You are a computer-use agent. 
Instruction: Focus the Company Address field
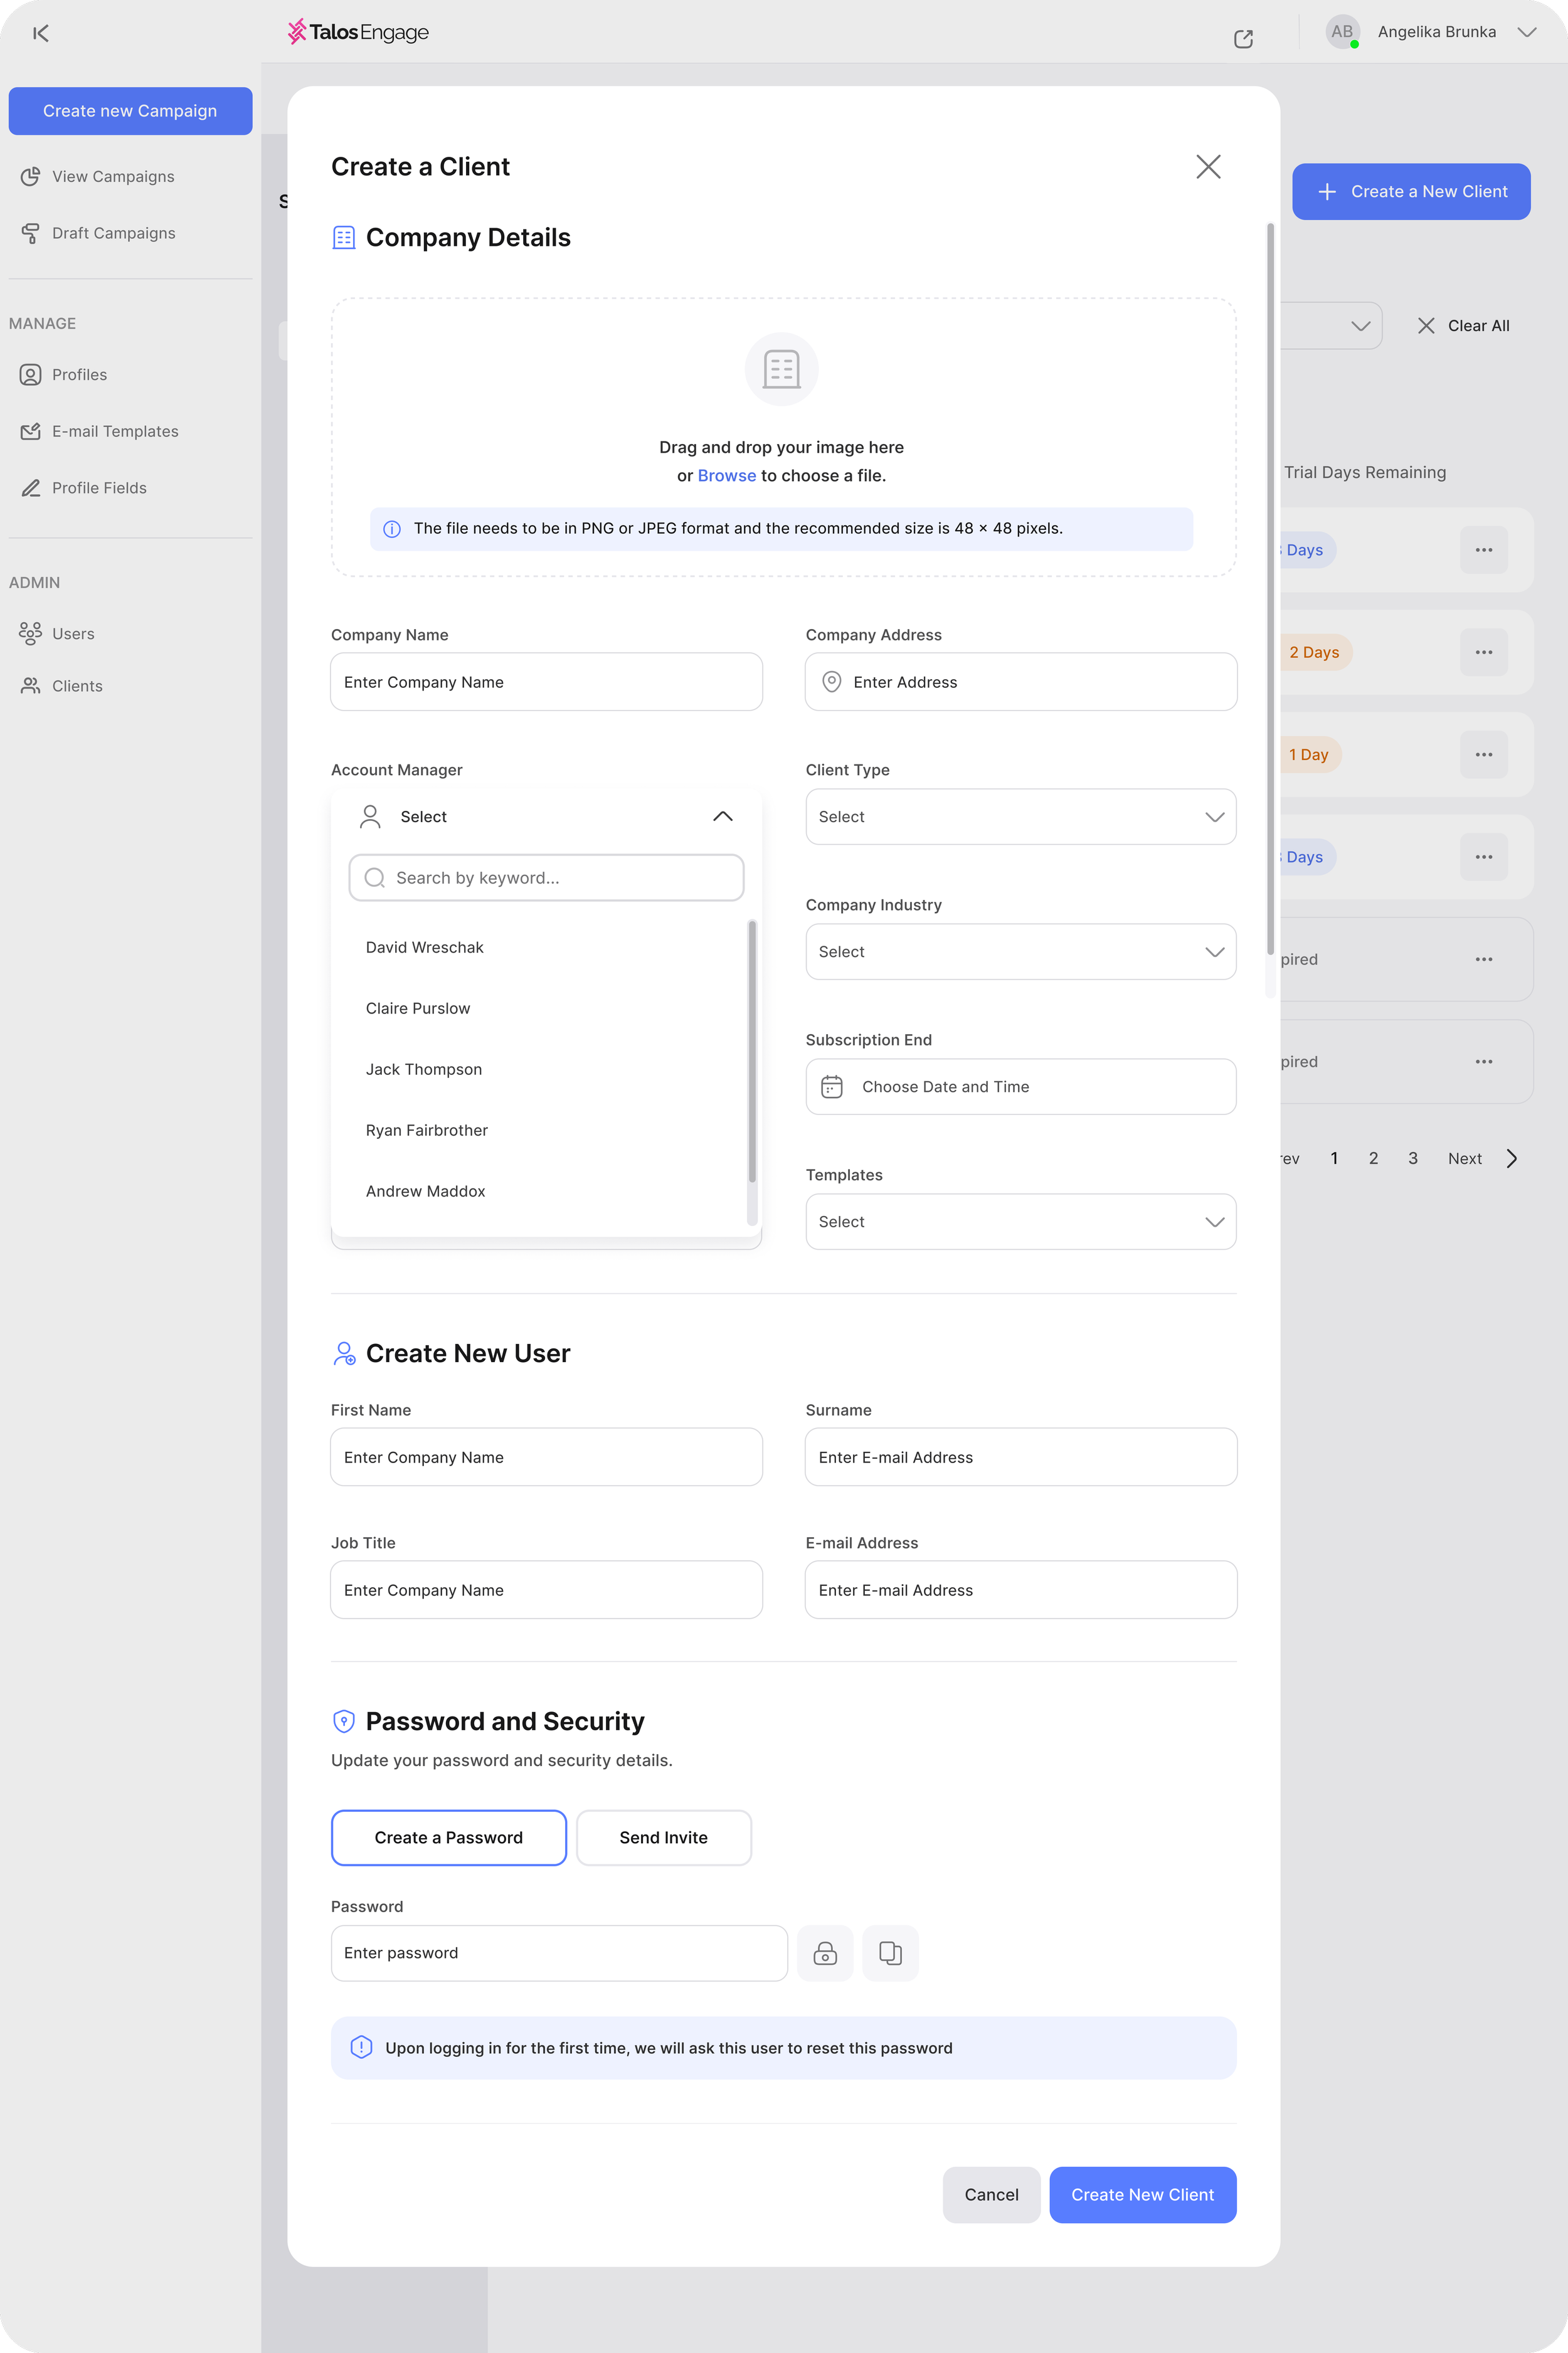(x=1021, y=682)
